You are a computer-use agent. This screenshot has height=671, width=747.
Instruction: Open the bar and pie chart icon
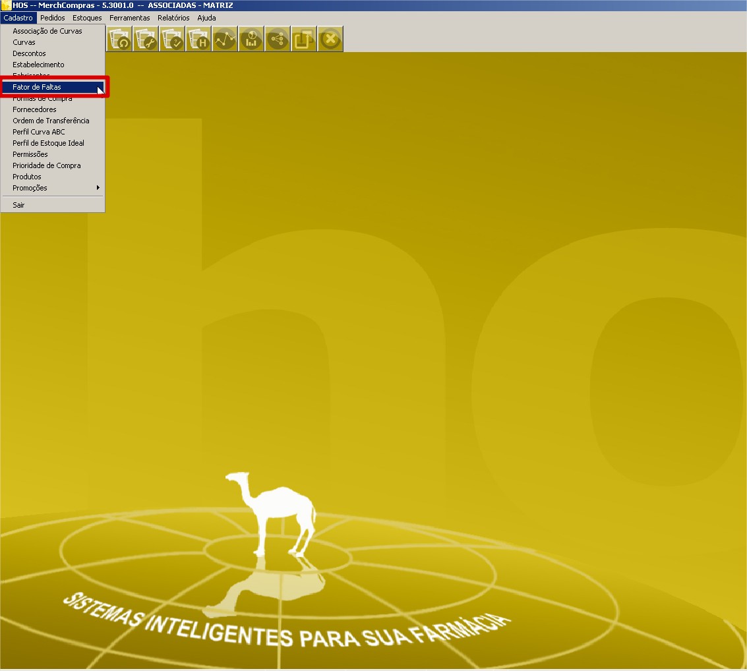tap(251, 40)
